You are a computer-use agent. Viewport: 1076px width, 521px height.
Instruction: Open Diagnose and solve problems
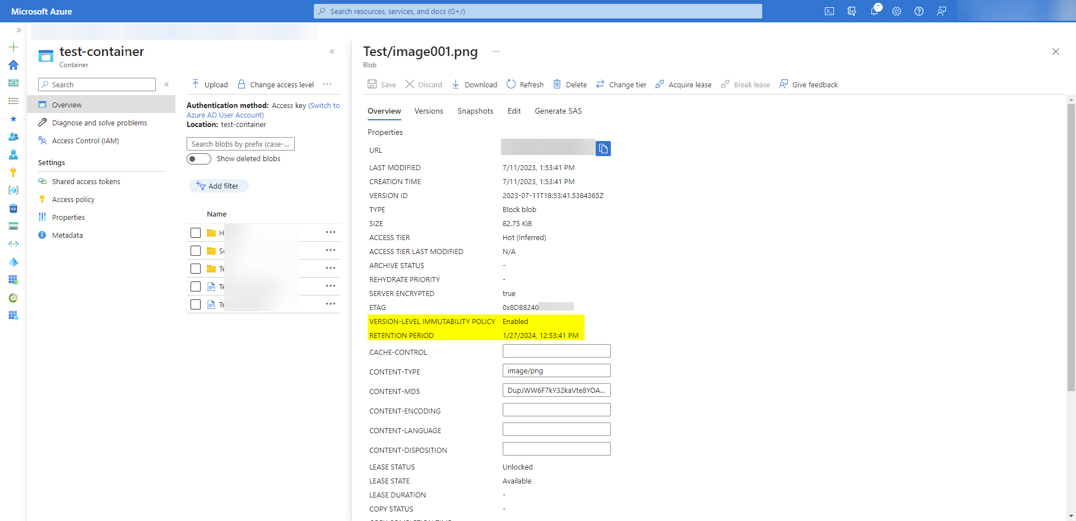click(x=101, y=123)
